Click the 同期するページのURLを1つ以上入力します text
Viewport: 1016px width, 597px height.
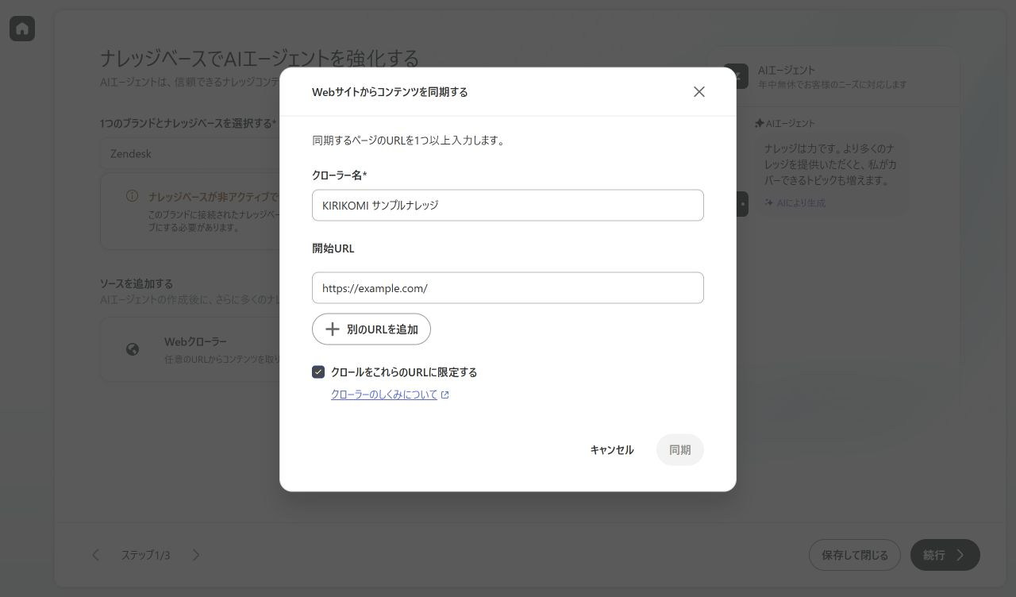click(x=409, y=141)
